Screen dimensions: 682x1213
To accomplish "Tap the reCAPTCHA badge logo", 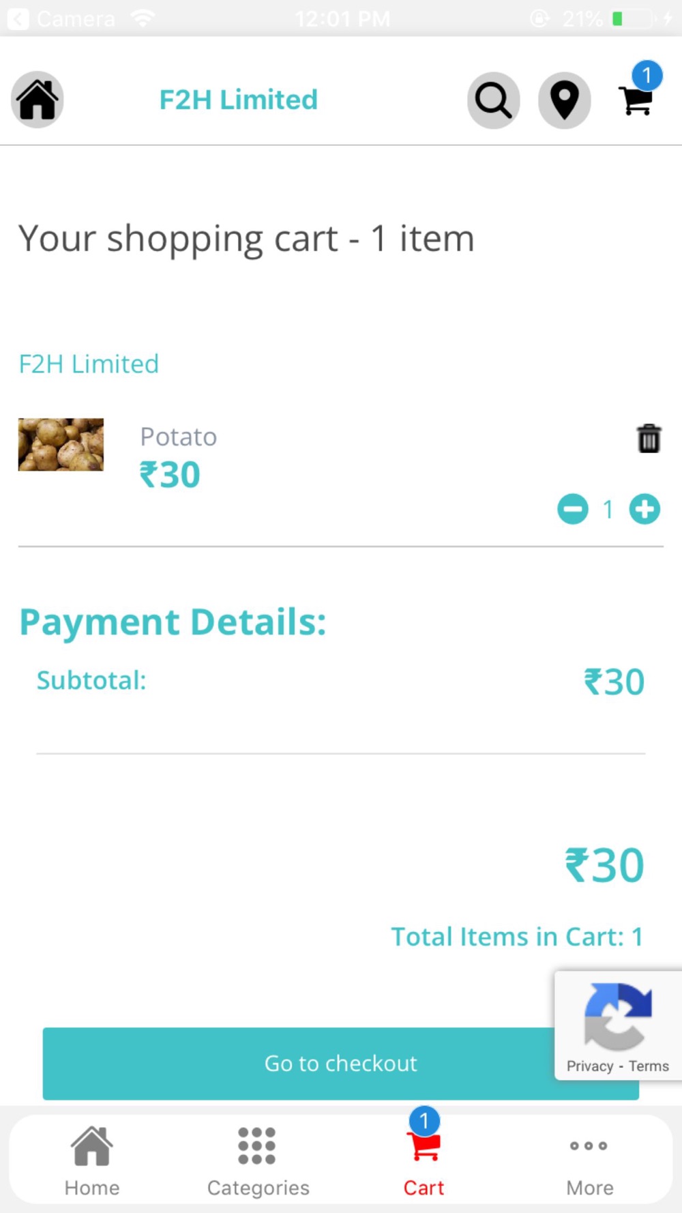I will pos(618,1017).
